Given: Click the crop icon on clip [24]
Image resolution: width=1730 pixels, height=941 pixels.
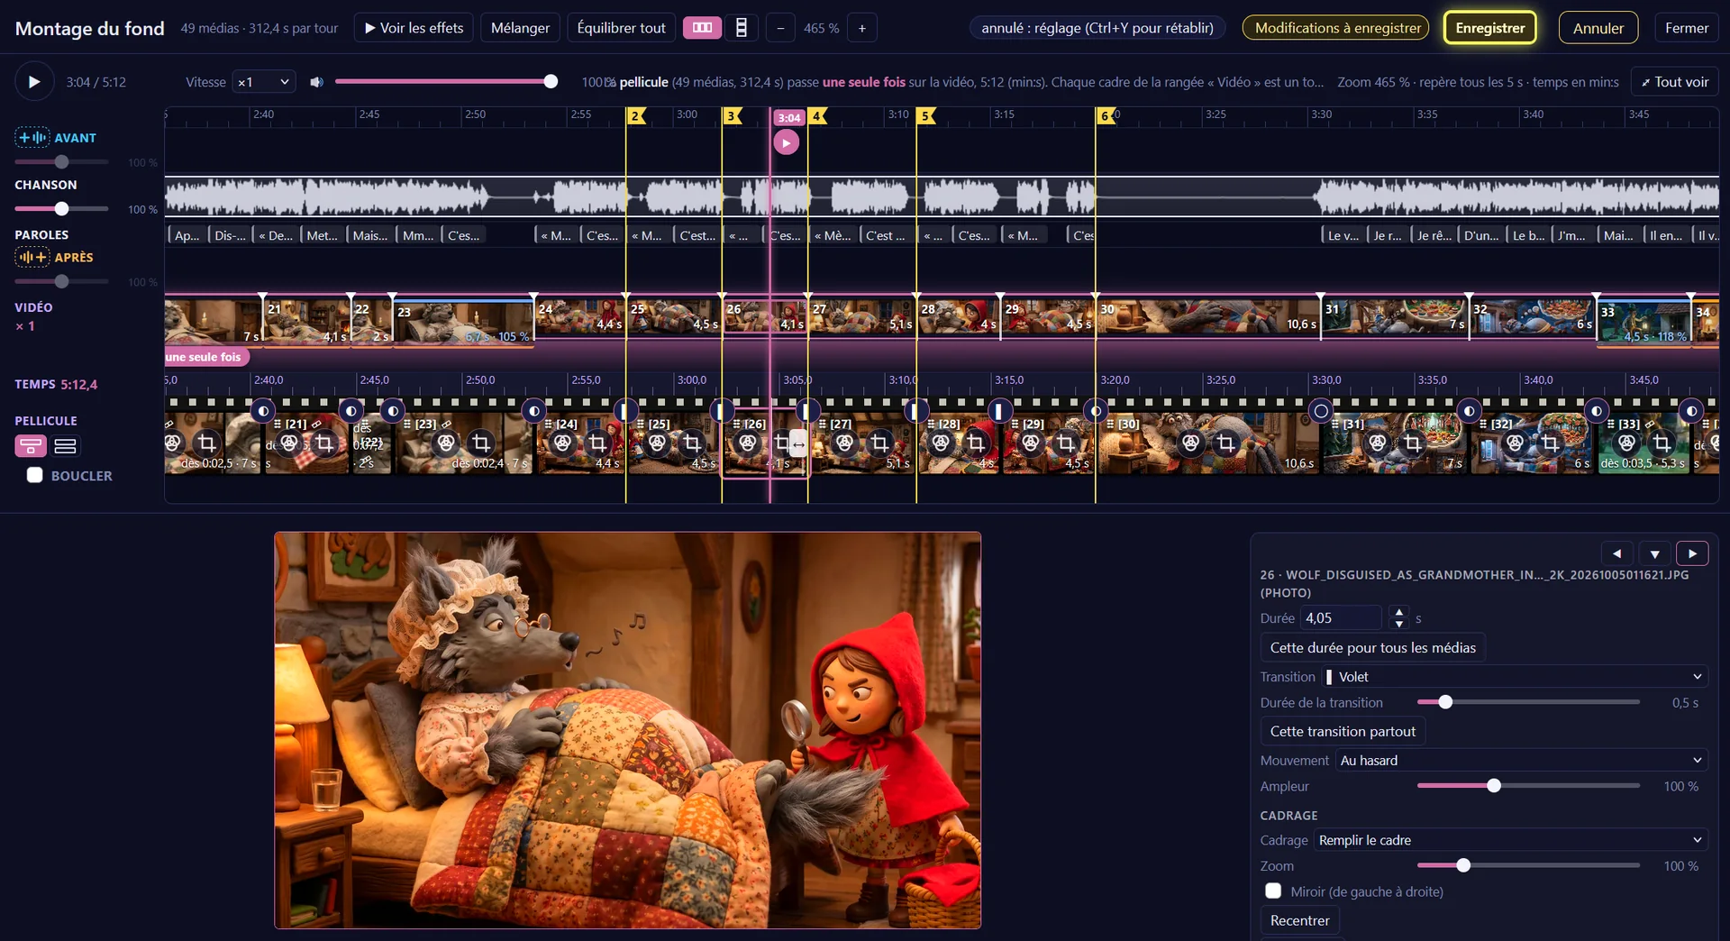Looking at the screenshot, I should 597,443.
